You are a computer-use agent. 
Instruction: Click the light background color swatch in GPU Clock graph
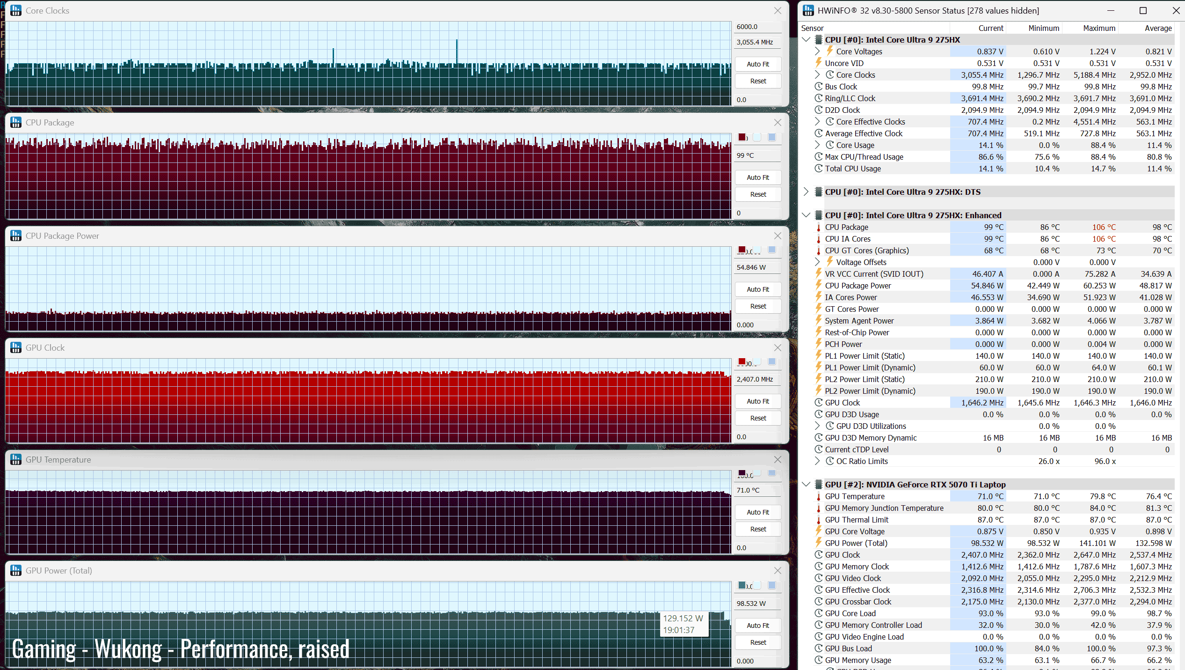point(757,361)
